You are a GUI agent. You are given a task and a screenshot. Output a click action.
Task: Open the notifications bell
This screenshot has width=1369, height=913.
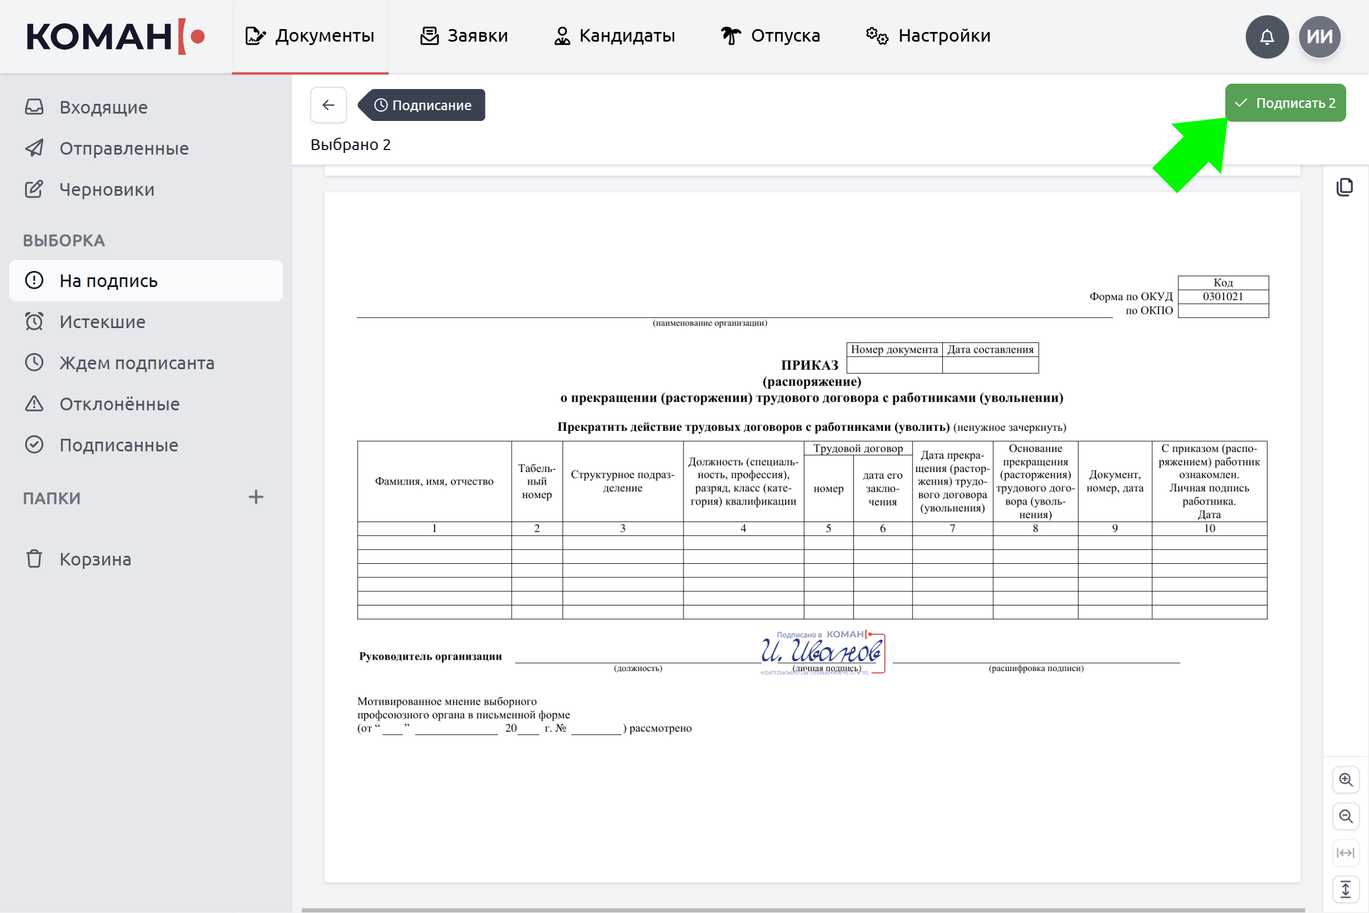(x=1266, y=37)
